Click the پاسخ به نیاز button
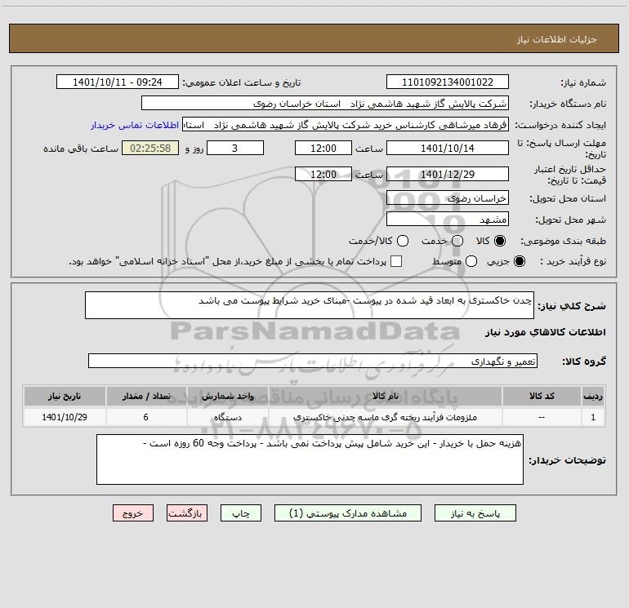 (x=475, y=513)
